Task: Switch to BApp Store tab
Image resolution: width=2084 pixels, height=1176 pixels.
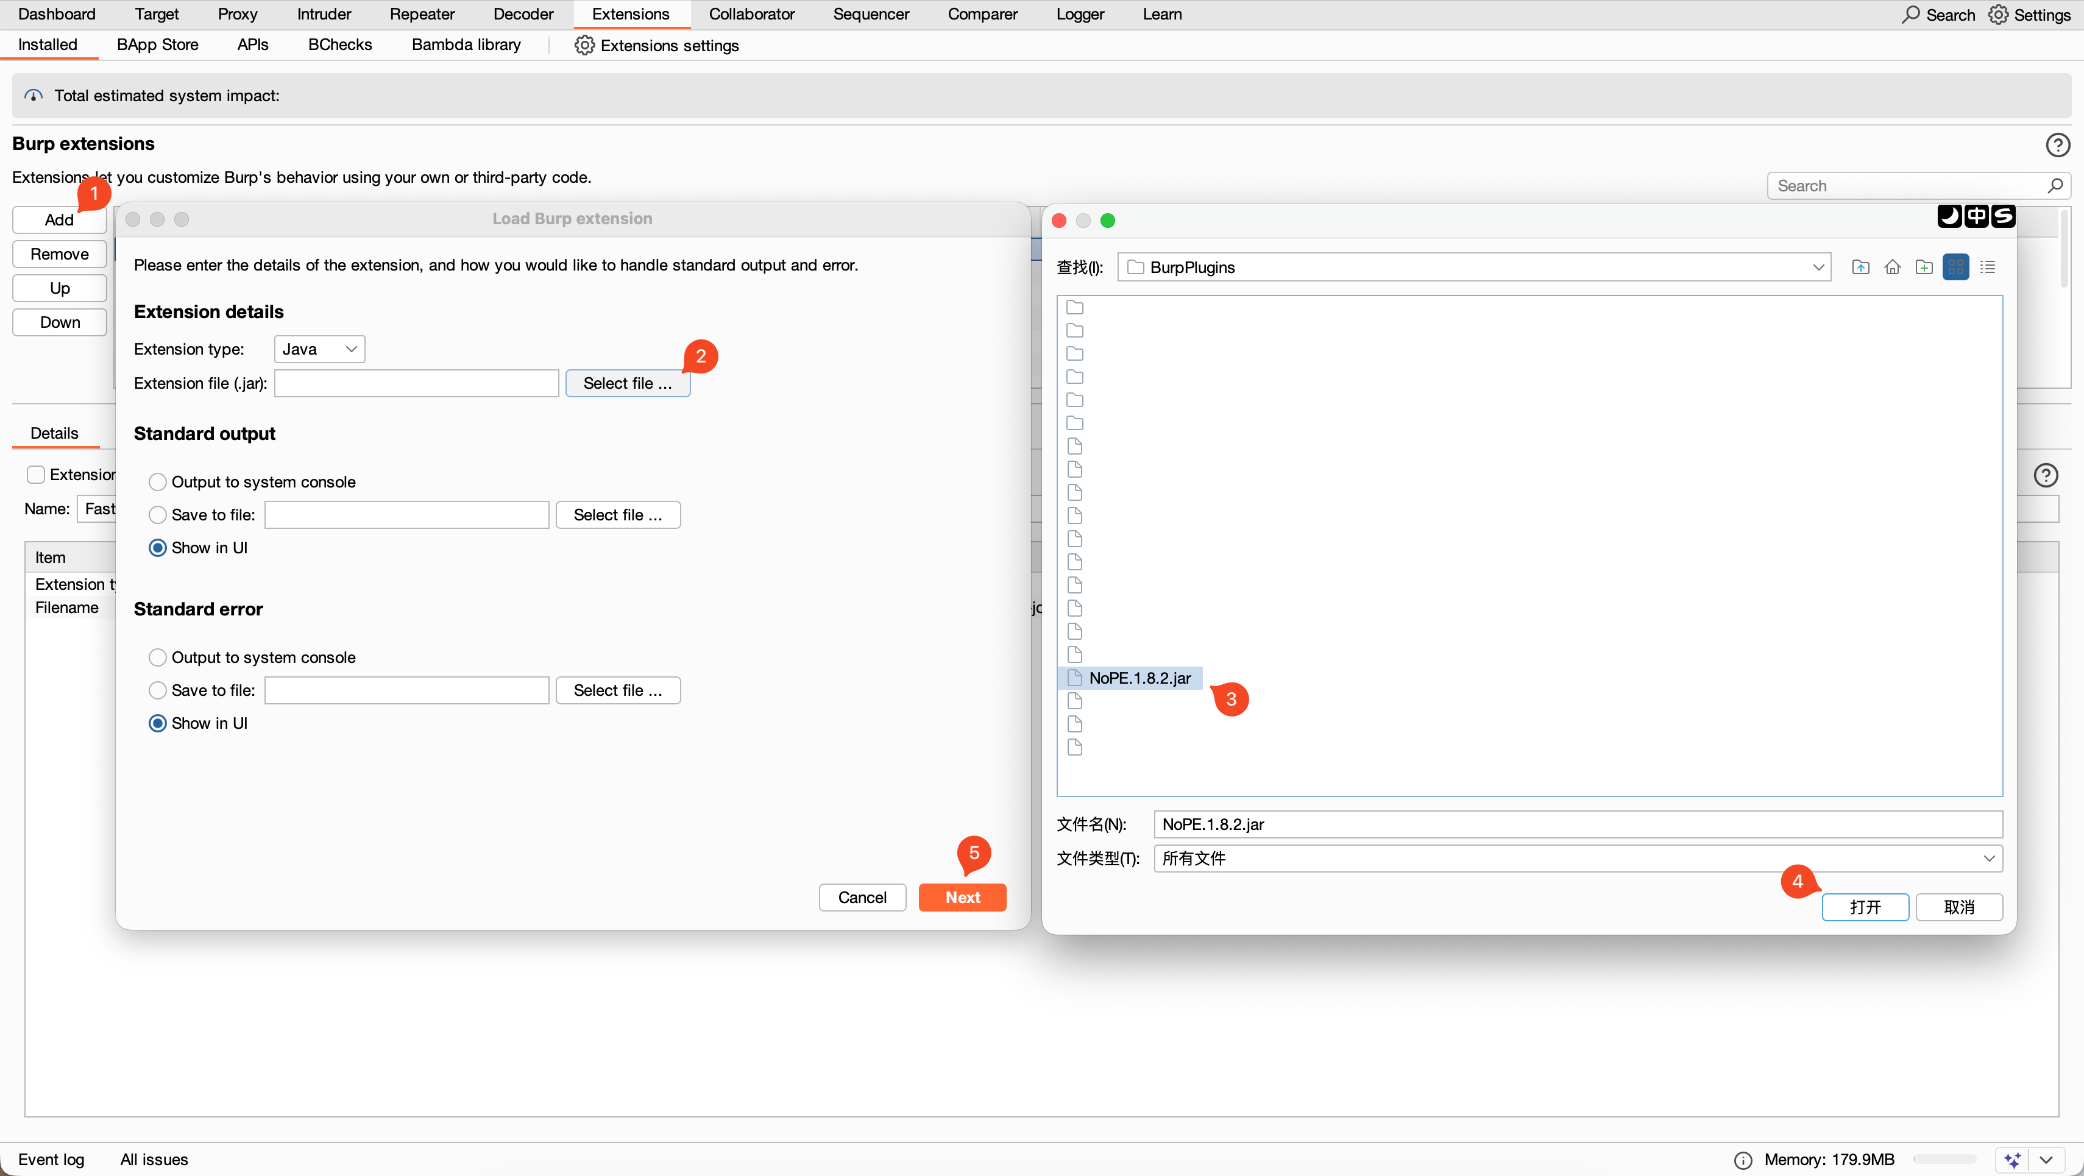Action: pos(158,44)
